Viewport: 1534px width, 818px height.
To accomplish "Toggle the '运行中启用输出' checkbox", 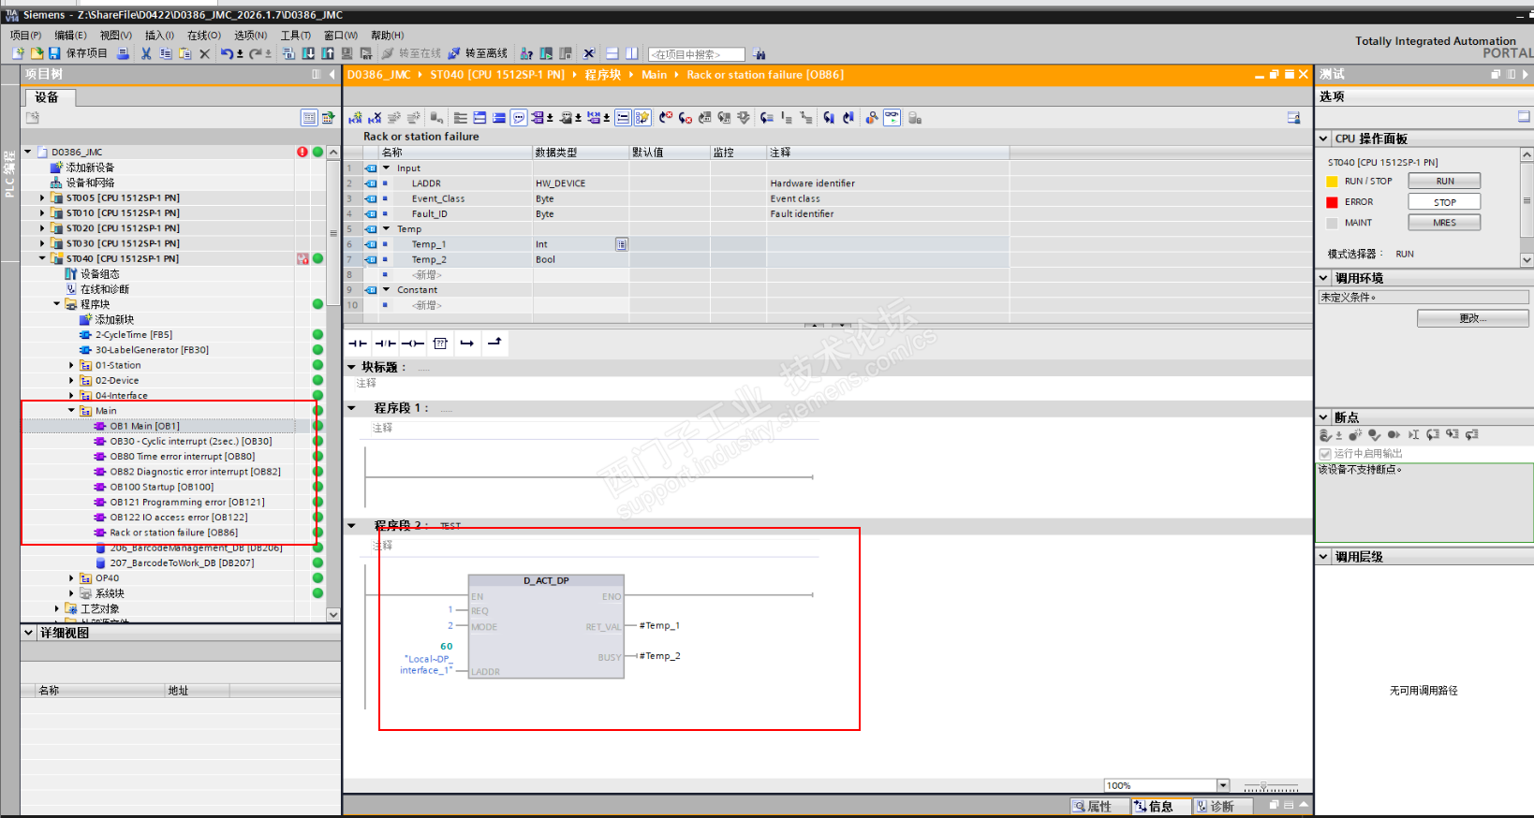I will click(x=1325, y=454).
